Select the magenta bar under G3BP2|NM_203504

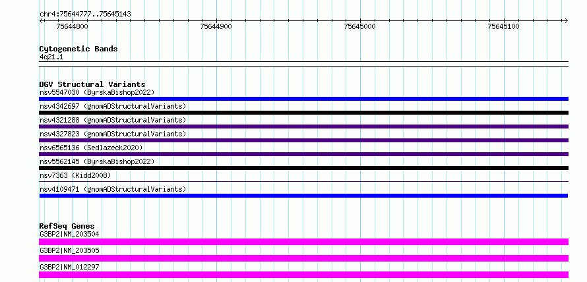tap(303, 242)
